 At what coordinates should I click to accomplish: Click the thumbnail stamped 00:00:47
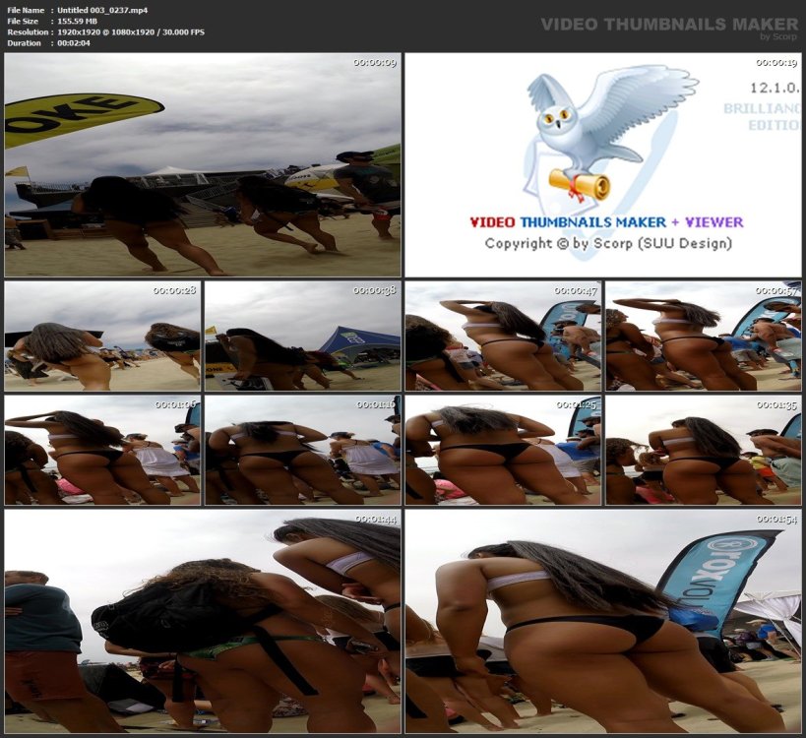[503, 337]
